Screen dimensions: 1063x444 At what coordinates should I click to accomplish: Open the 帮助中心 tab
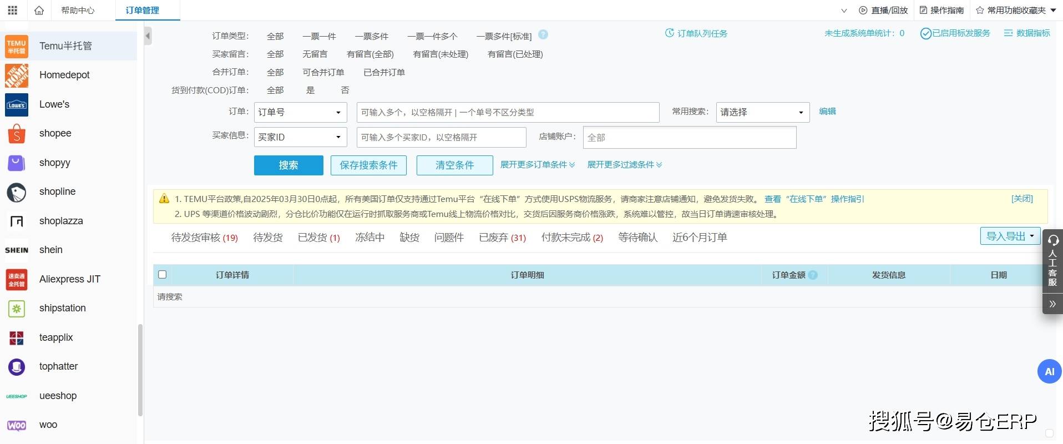click(78, 10)
